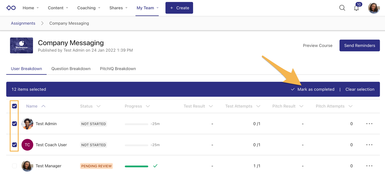The image size is (385, 175).
Task: Click the Test Coach User name
Action: point(51,145)
